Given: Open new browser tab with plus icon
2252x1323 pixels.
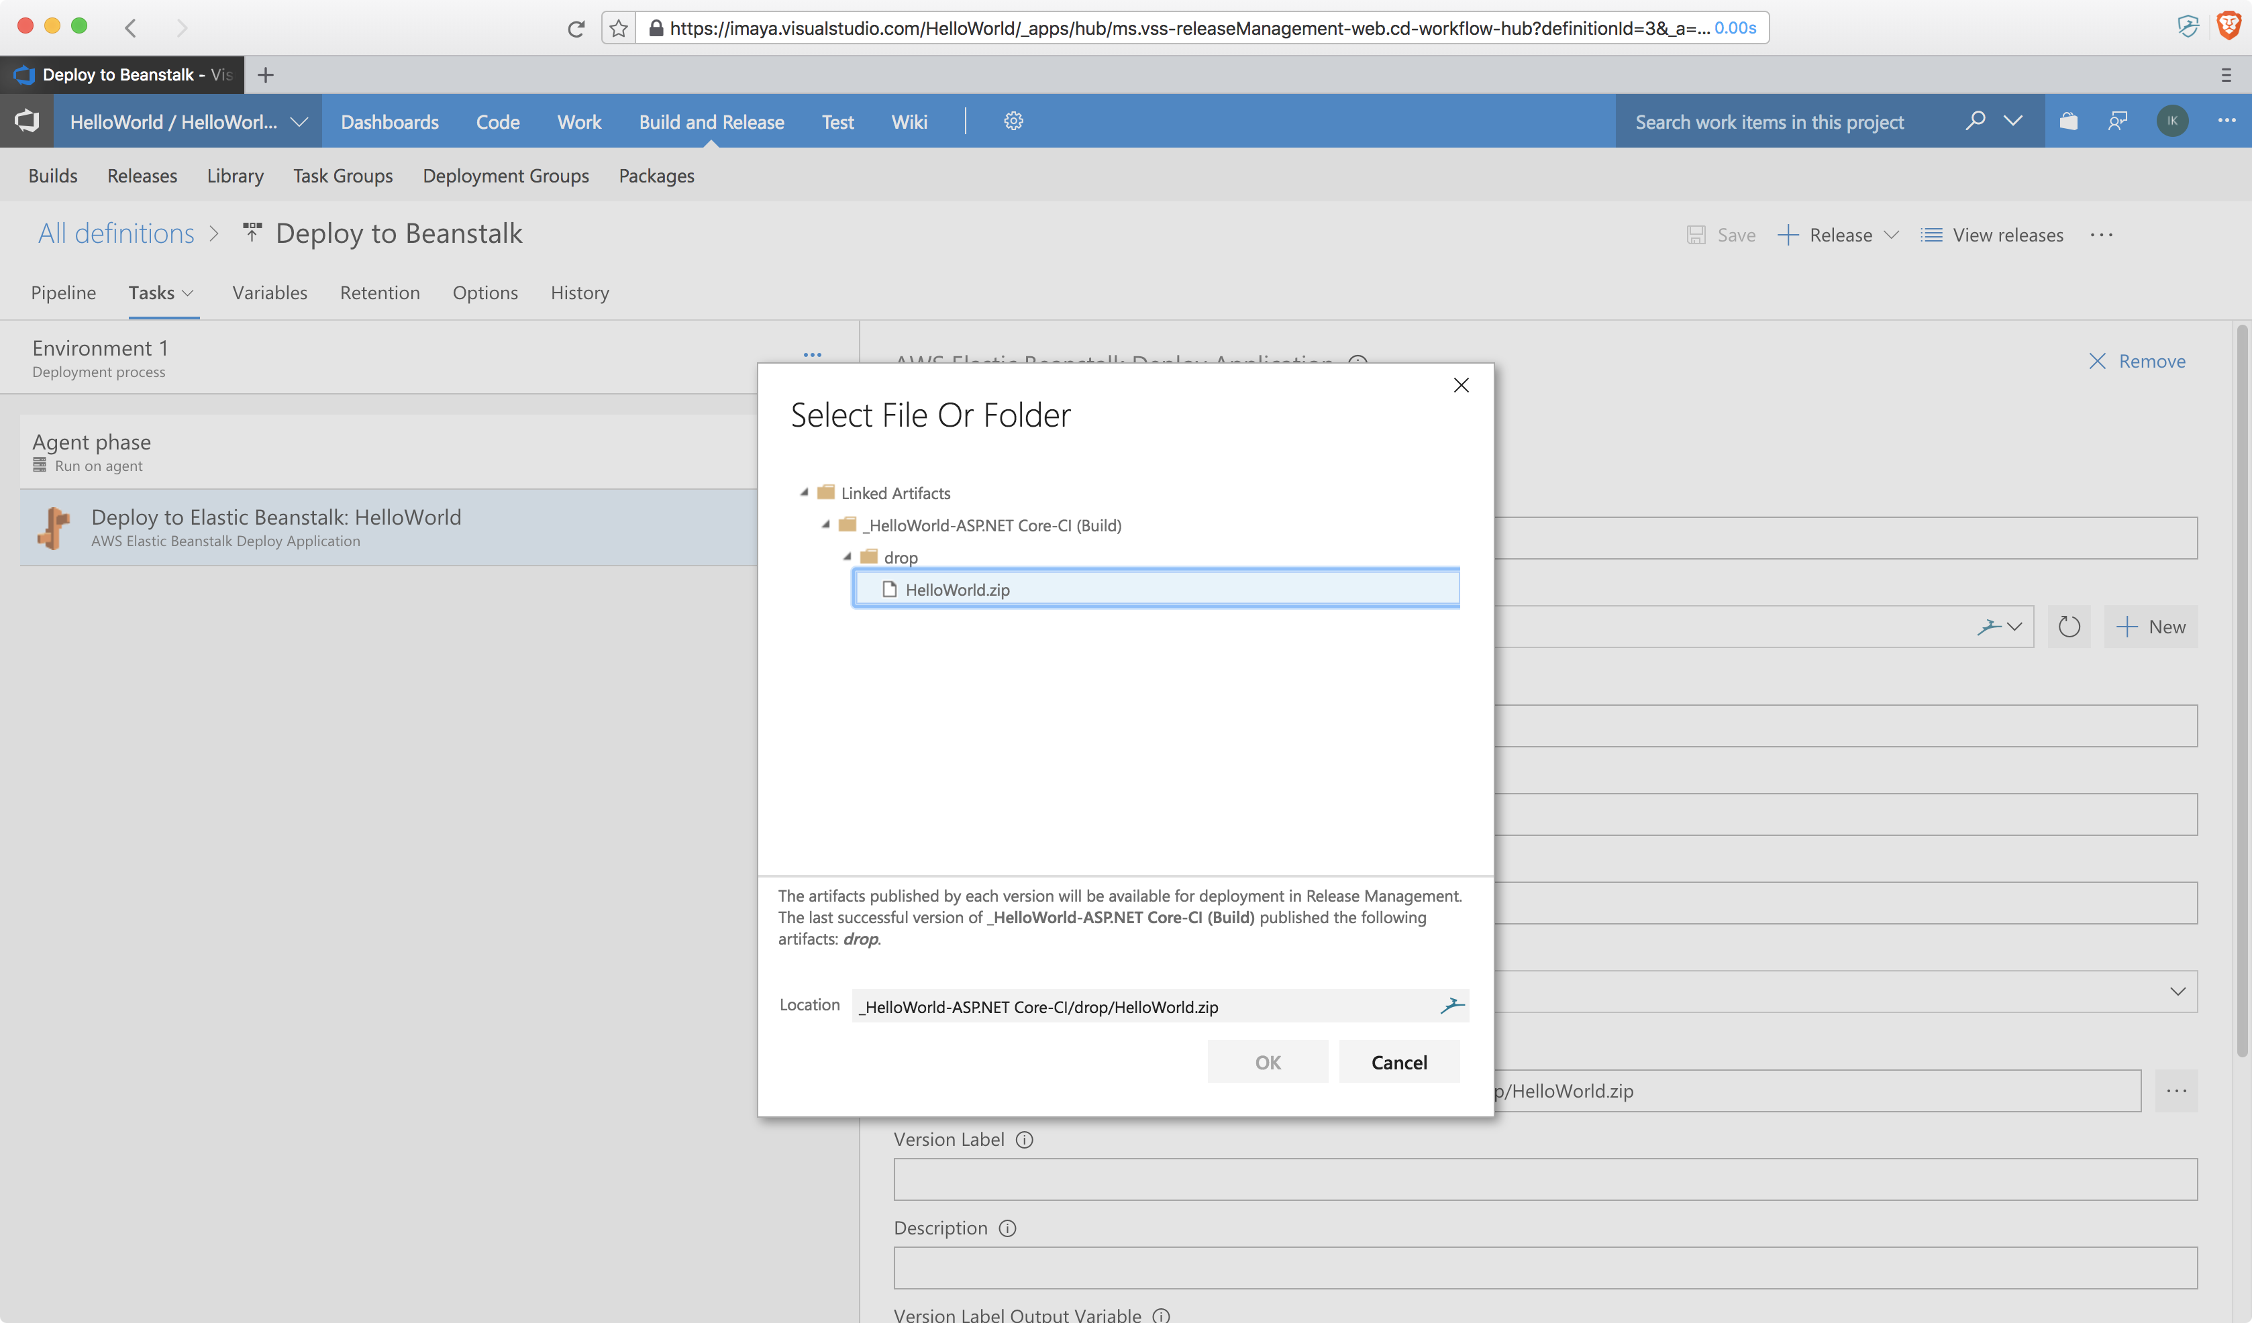Looking at the screenshot, I should (266, 75).
